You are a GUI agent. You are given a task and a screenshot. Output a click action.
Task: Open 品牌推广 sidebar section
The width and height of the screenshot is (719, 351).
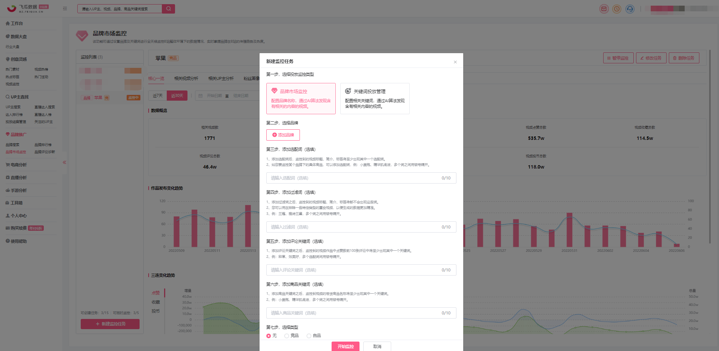(x=16, y=135)
